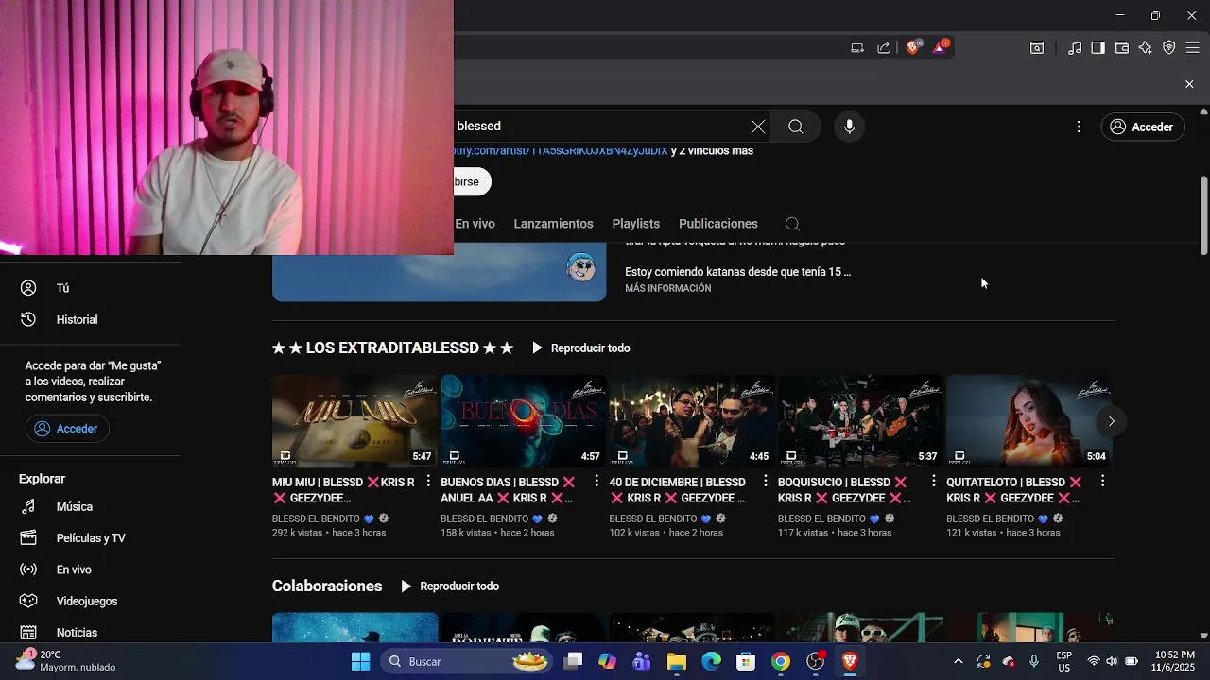Click the Windows Start button
This screenshot has height=680, width=1210.
(361, 662)
